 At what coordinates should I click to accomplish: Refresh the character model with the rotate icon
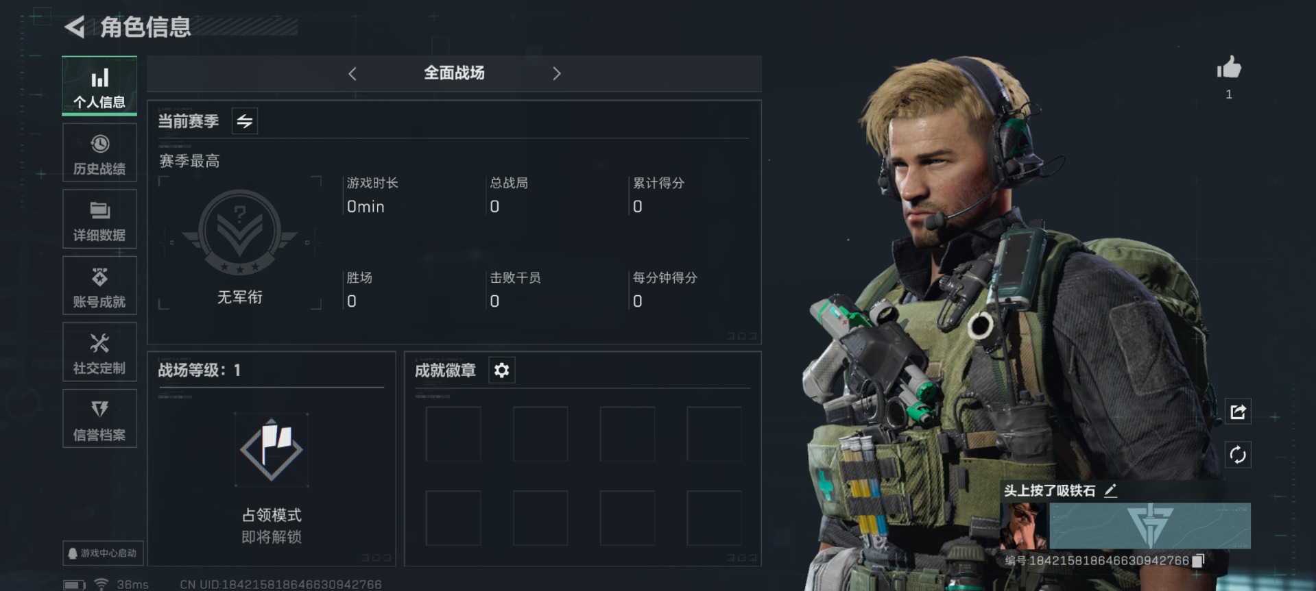click(1238, 455)
